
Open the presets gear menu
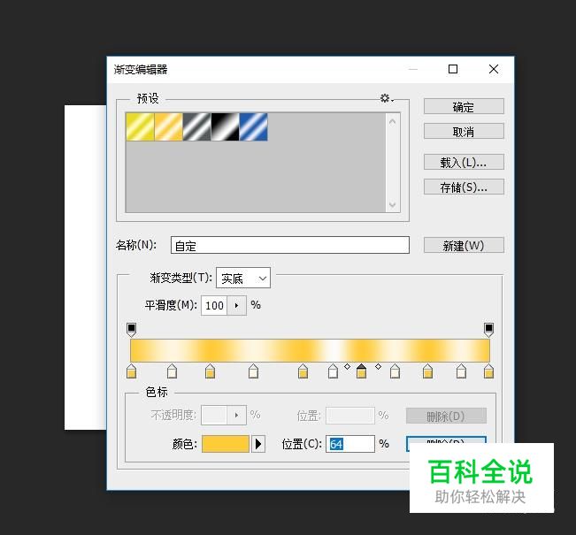click(x=386, y=98)
